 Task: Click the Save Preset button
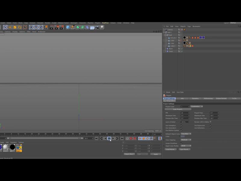pyautogui.click(x=184, y=149)
